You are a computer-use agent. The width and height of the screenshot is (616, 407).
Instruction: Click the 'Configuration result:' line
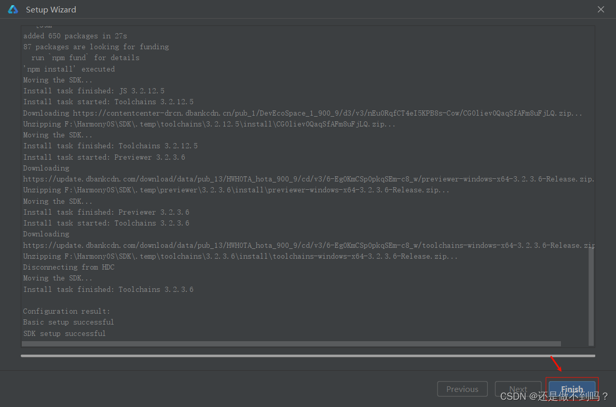click(x=67, y=311)
